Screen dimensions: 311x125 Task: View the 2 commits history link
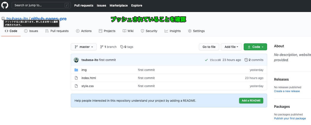tap(254, 60)
